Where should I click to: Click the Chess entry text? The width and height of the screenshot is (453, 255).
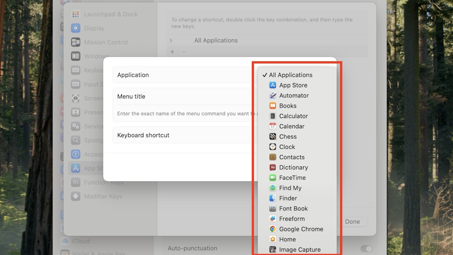pyautogui.click(x=288, y=136)
